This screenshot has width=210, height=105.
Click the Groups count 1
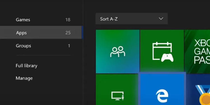(69, 46)
